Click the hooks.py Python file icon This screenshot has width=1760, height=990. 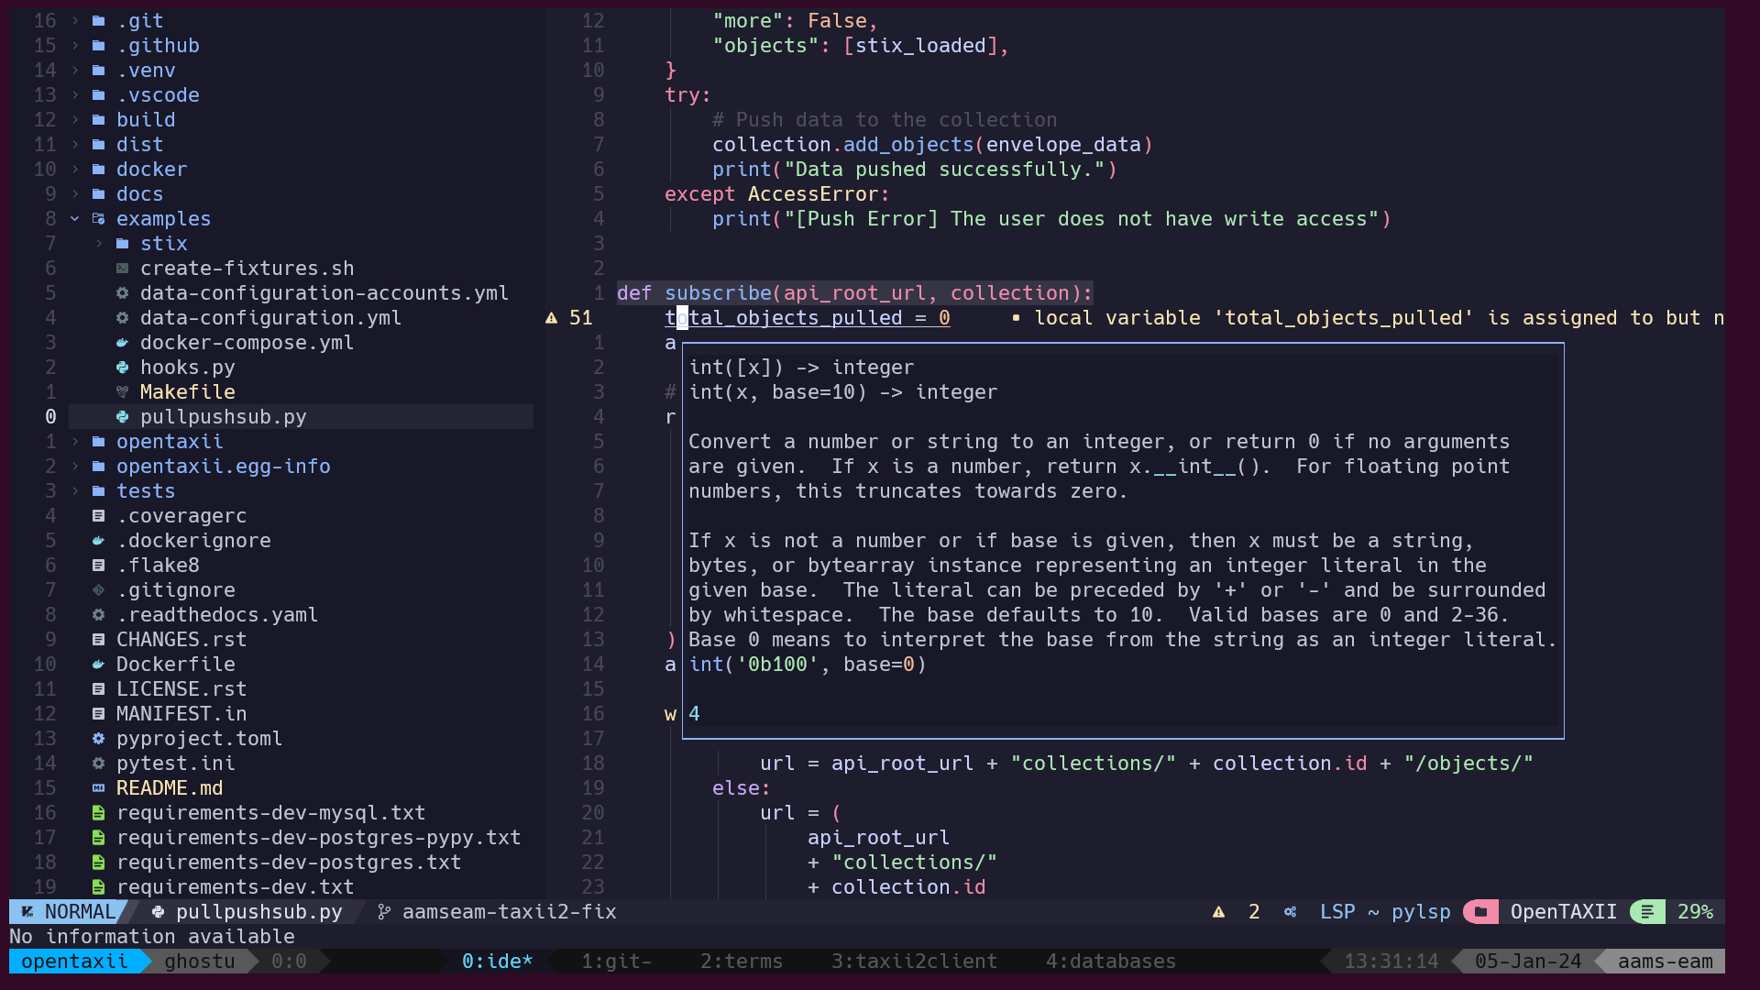pos(122,368)
